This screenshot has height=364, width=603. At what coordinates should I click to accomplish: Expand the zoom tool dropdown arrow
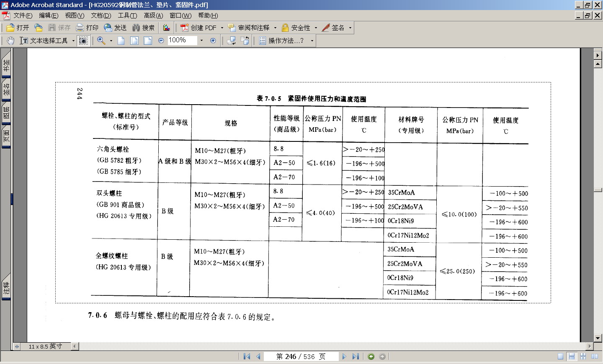111,41
